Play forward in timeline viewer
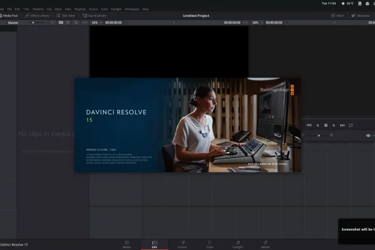Image resolution: width=375 pixels, height=250 pixels. 334,125
